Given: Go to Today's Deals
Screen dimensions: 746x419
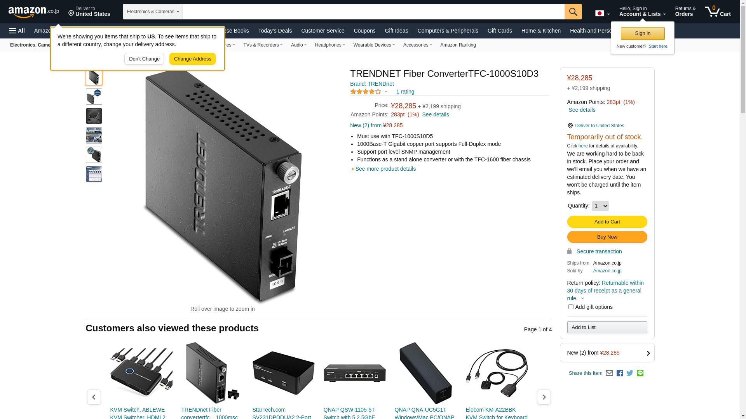Looking at the screenshot, I should (275, 31).
